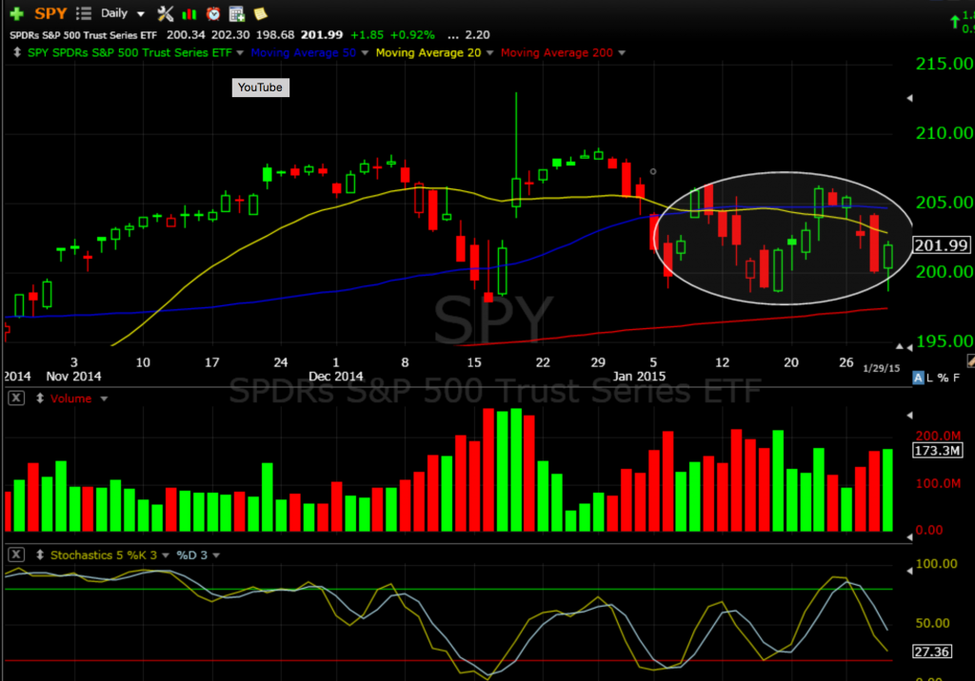Select the yellow Moving Average 20 label
This screenshot has height=681, width=975.
coord(428,53)
